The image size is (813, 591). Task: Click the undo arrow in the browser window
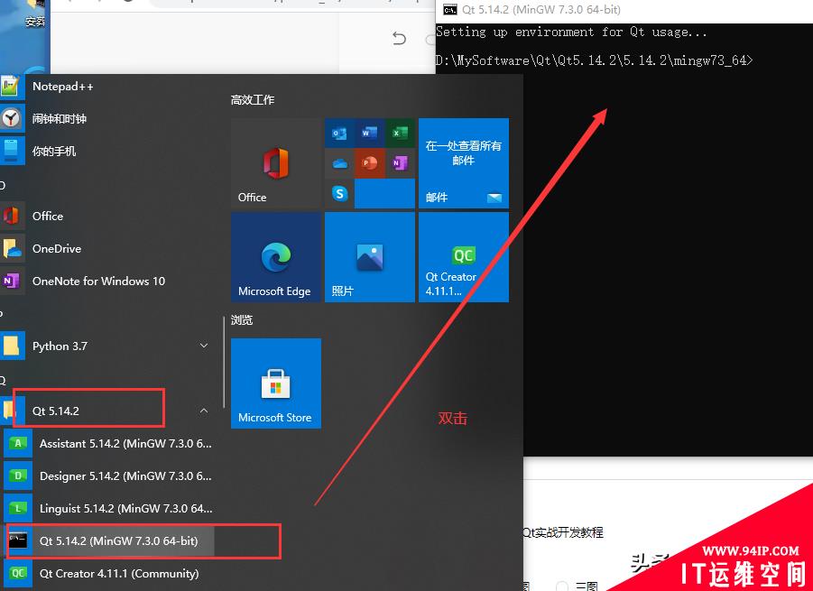[x=399, y=39]
